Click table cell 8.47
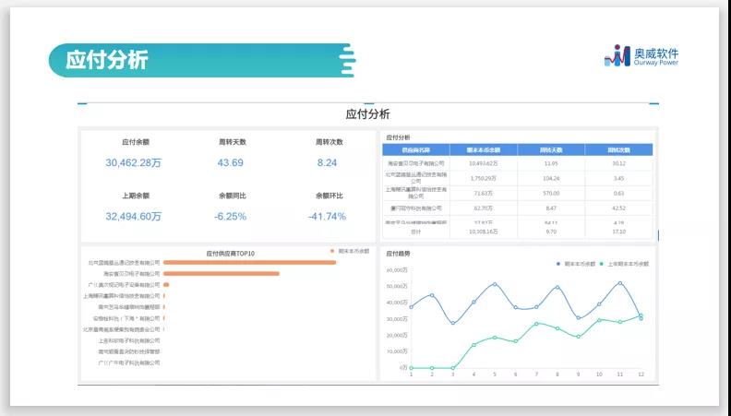 coord(551,208)
